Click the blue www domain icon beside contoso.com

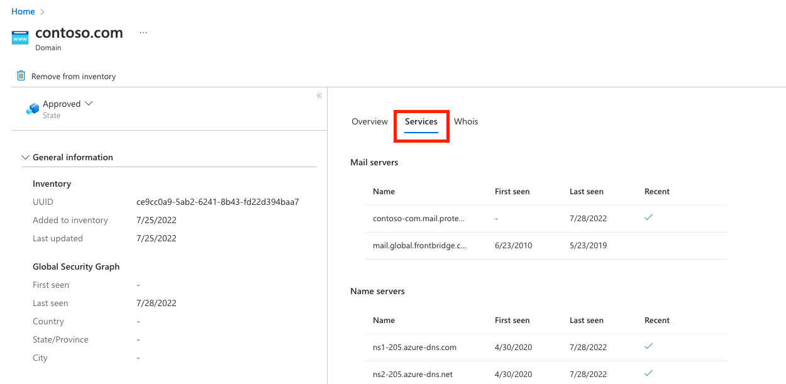pyautogui.click(x=19, y=38)
